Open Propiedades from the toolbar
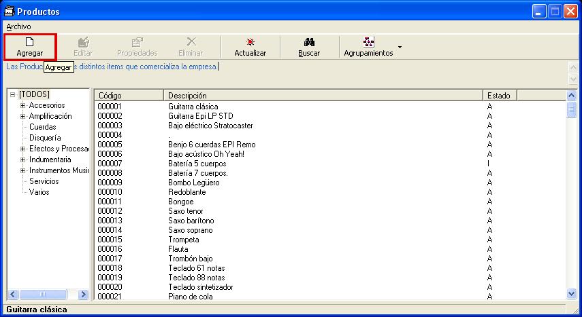582x317 pixels. coord(137,42)
